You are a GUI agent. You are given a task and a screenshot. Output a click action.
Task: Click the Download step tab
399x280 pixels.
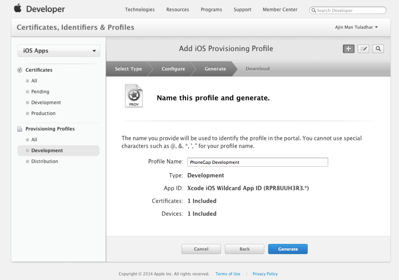click(258, 69)
